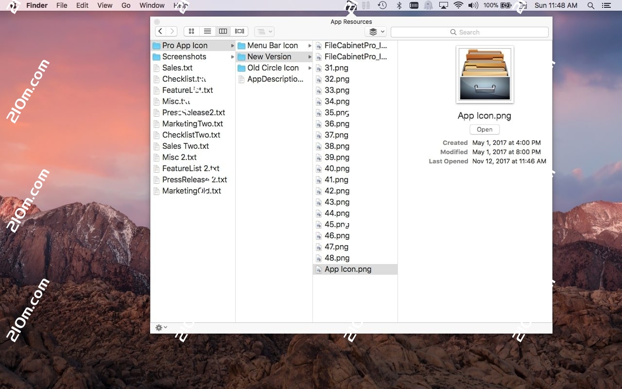The width and height of the screenshot is (622, 389).
Task: Open the item arrangement dropdown in toolbar
Action: 264,31
